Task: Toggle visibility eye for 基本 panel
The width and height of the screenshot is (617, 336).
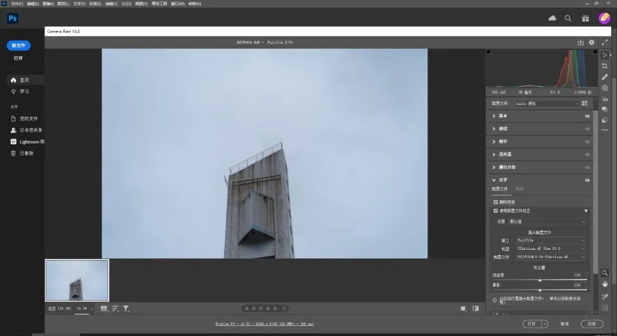Action: (x=587, y=116)
